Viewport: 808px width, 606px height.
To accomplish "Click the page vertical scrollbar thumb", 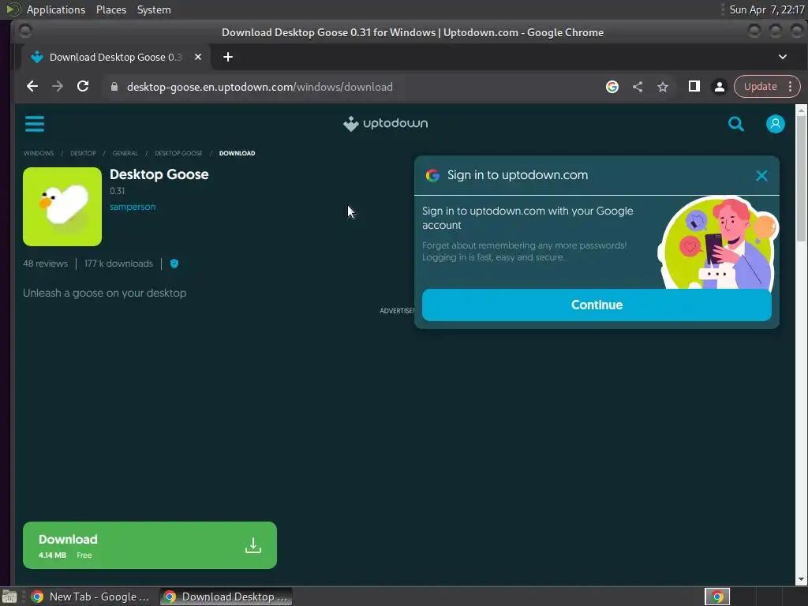I will coord(801,178).
